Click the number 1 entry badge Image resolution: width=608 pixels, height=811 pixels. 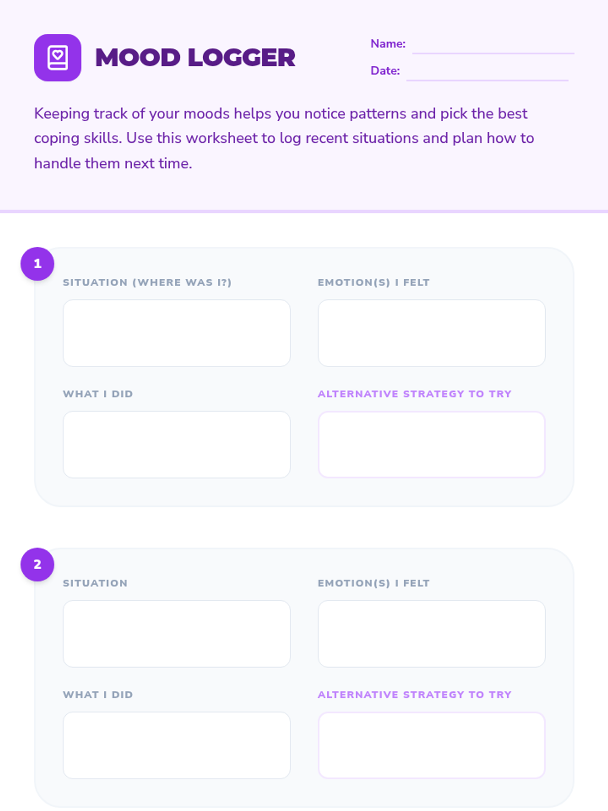tap(37, 264)
